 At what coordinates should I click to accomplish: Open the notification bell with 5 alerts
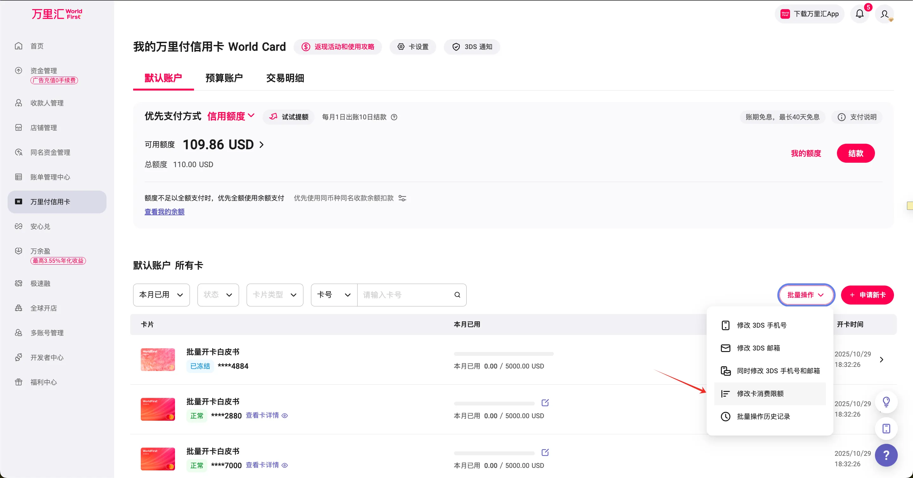(x=860, y=14)
